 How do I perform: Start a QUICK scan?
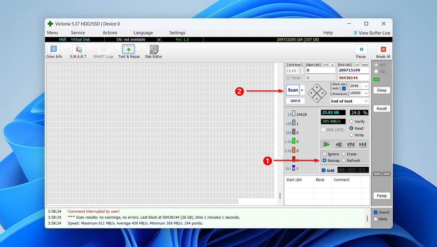295,101
